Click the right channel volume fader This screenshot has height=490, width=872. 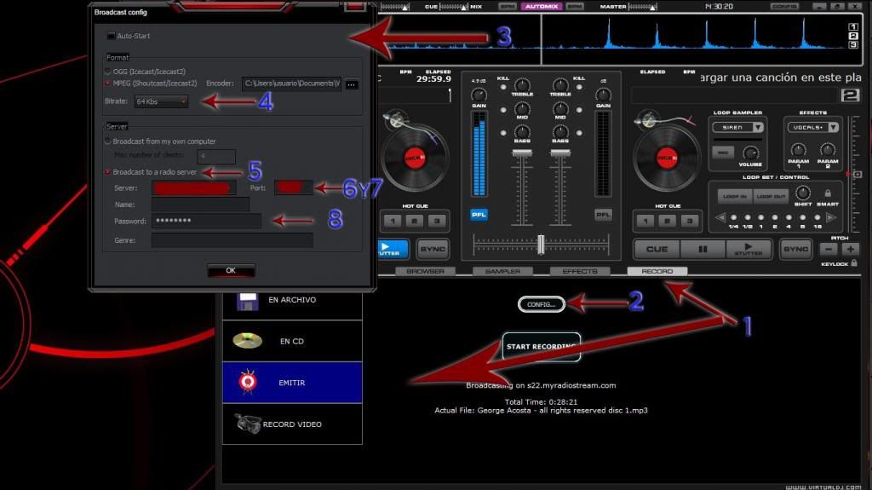(x=560, y=153)
